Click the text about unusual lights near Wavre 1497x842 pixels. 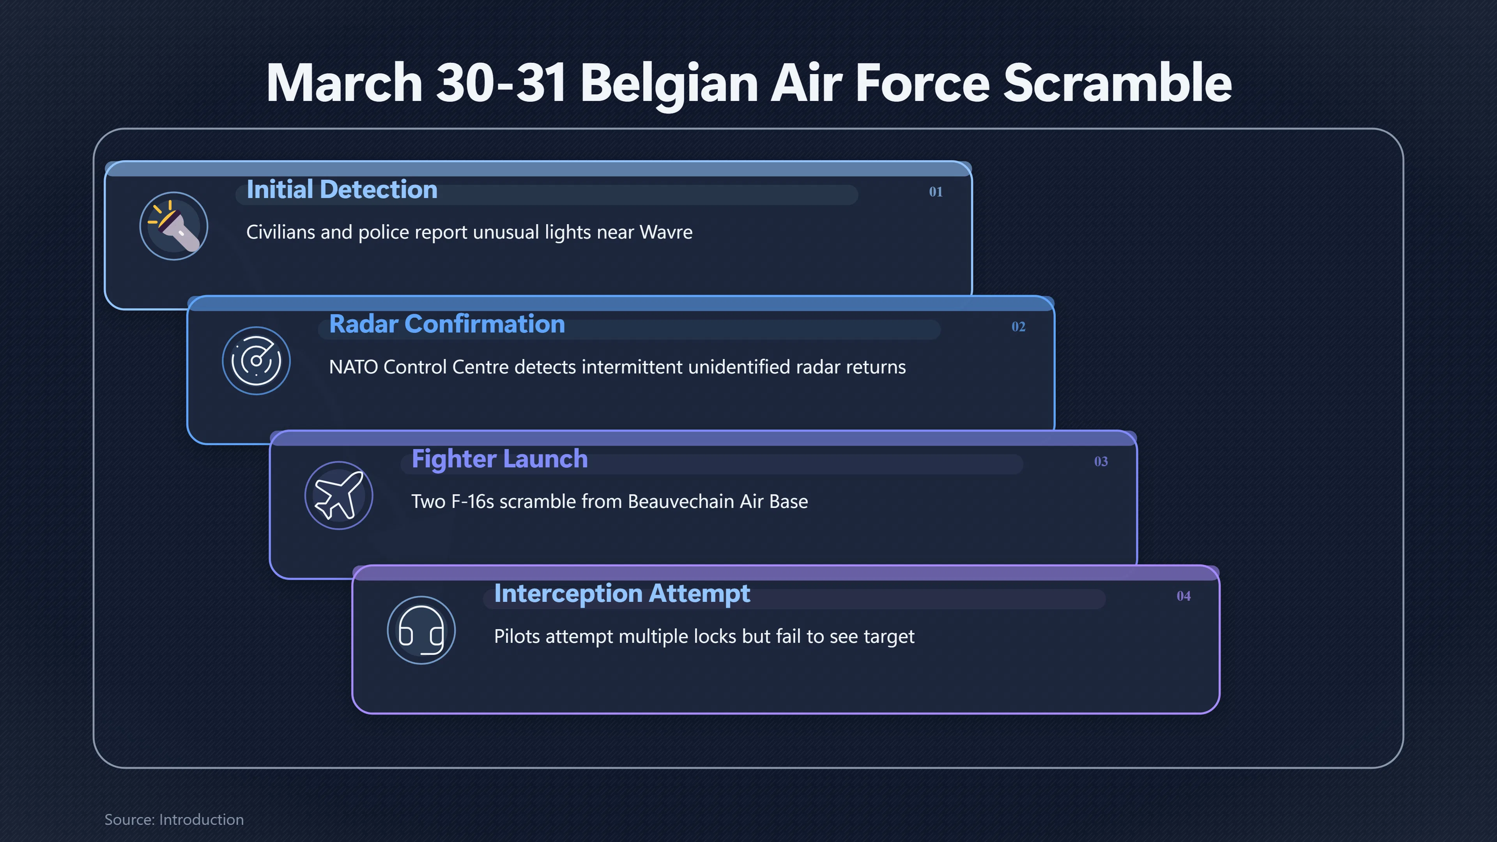pos(469,232)
